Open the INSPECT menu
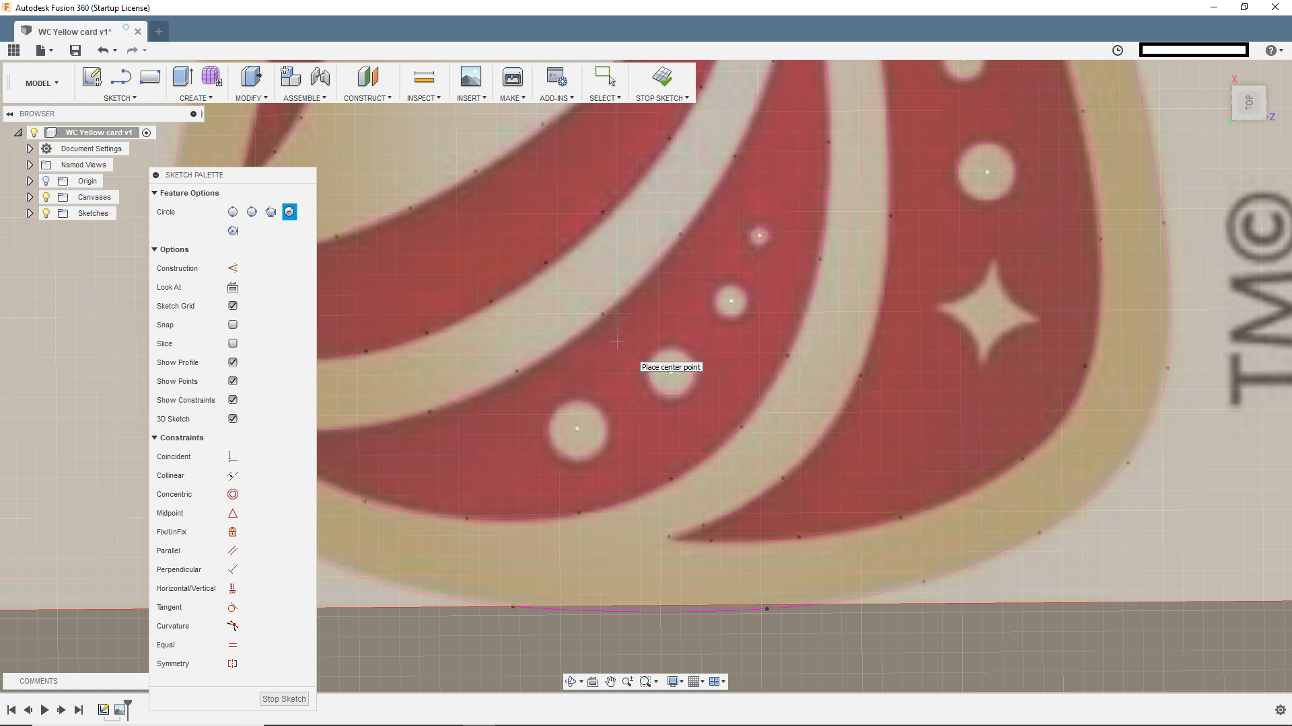This screenshot has height=726, width=1292. pos(423,98)
